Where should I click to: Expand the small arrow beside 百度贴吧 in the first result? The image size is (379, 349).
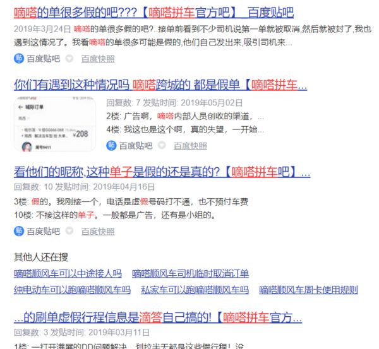69,59
